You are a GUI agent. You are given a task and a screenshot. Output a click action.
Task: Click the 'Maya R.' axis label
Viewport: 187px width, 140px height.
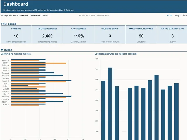(6, 91)
